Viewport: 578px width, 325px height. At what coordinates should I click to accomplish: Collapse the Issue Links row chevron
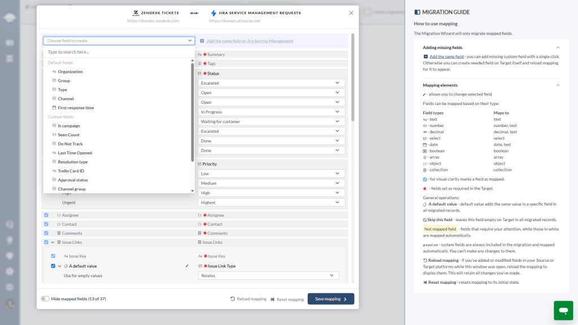pos(52,242)
